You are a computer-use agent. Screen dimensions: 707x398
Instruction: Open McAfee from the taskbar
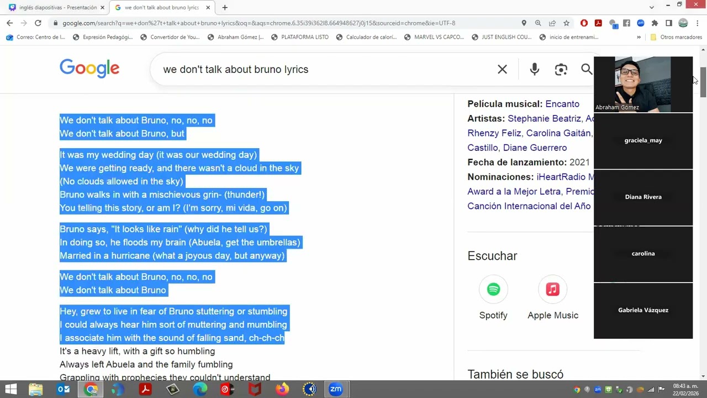pyautogui.click(x=255, y=389)
